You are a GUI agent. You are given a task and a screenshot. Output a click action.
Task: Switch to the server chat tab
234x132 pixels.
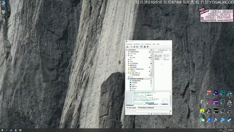point(131,108)
